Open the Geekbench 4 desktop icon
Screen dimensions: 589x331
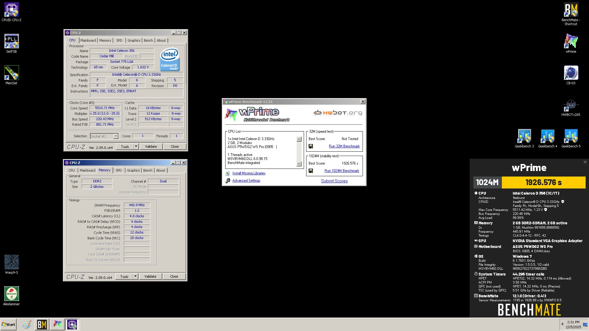pyautogui.click(x=548, y=139)
